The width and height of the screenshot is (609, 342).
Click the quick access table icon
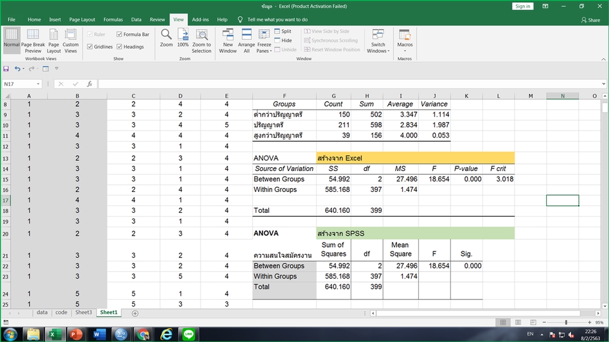pos(46,68)
